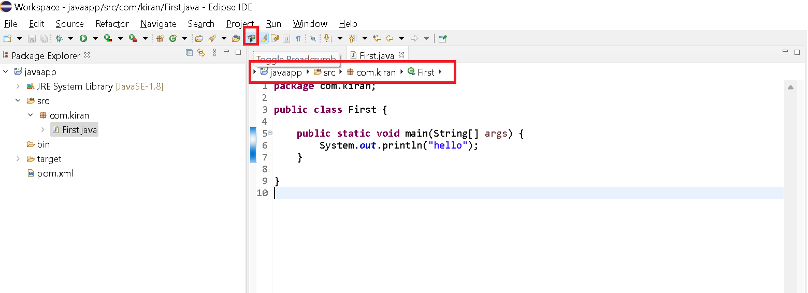Click the New Java Package icon
The width and height of the screenshot is (808, 293).
(160, 38)
